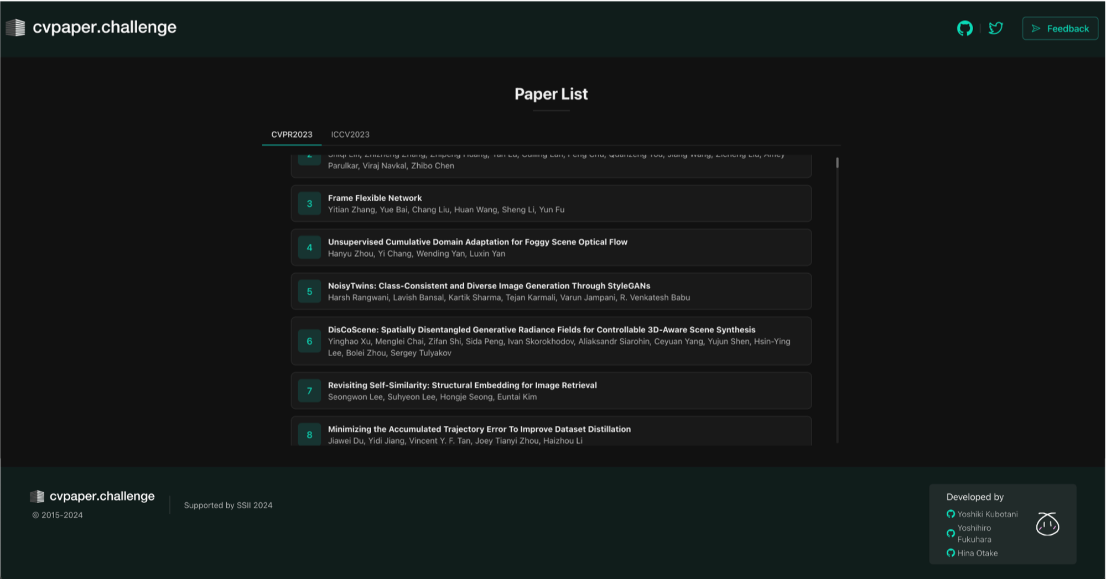
Task: Click the number 8 badge
Action: point(309,435)
